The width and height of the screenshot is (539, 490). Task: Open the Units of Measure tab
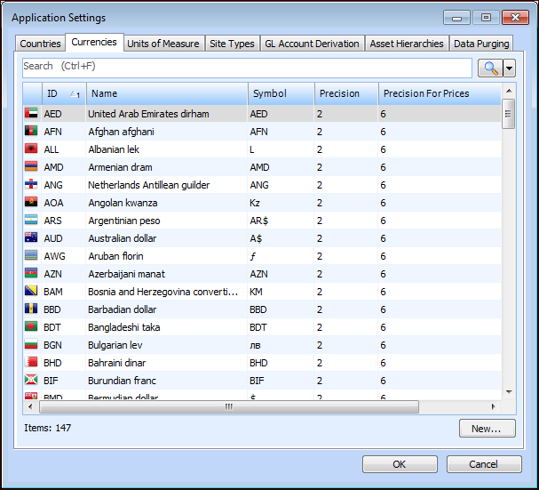162,44
